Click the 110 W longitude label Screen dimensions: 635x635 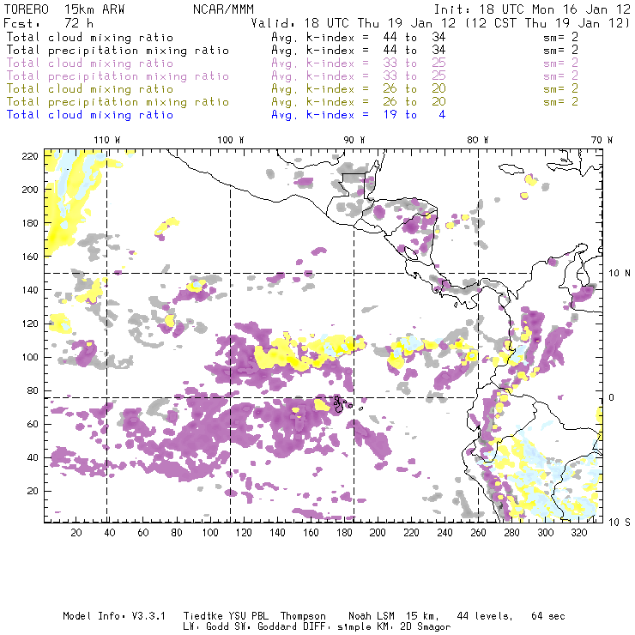(x=106, y=140)
